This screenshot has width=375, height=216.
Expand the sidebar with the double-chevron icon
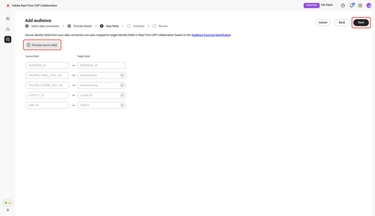7,210
